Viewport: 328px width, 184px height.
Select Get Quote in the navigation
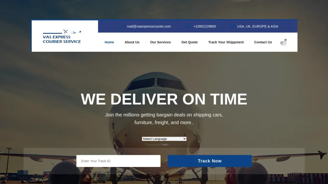pos(189,42)
